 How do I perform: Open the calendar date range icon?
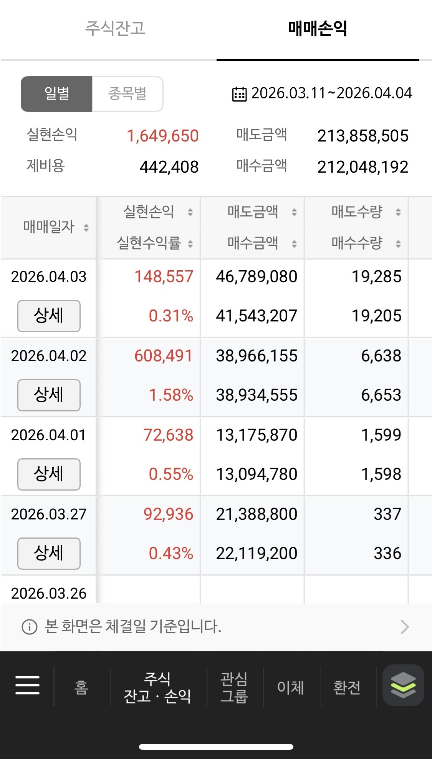click(x=239, y=94)
